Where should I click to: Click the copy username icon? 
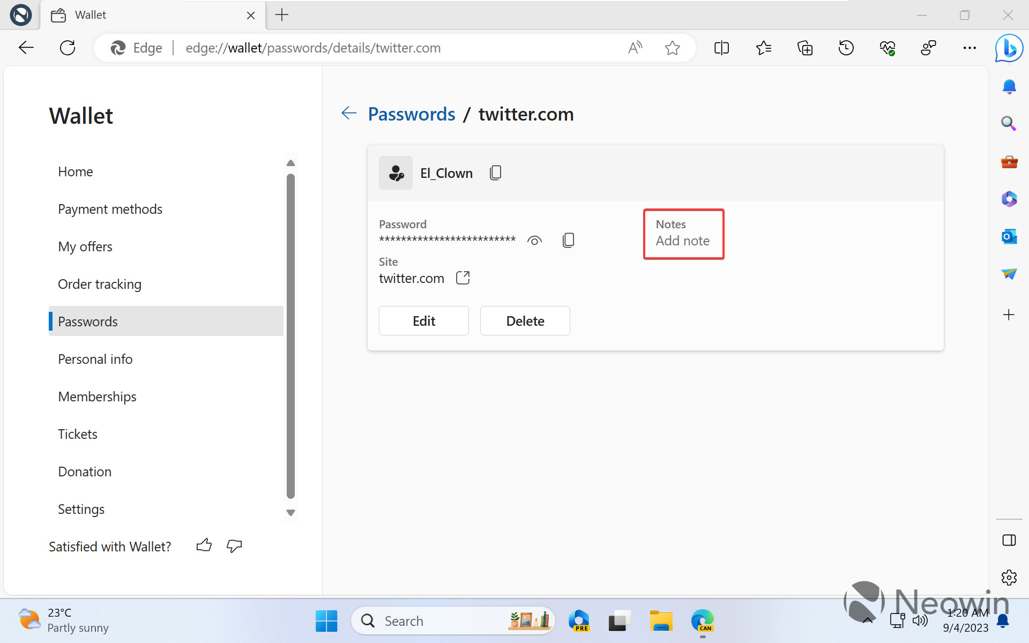(x=496, y=172)
